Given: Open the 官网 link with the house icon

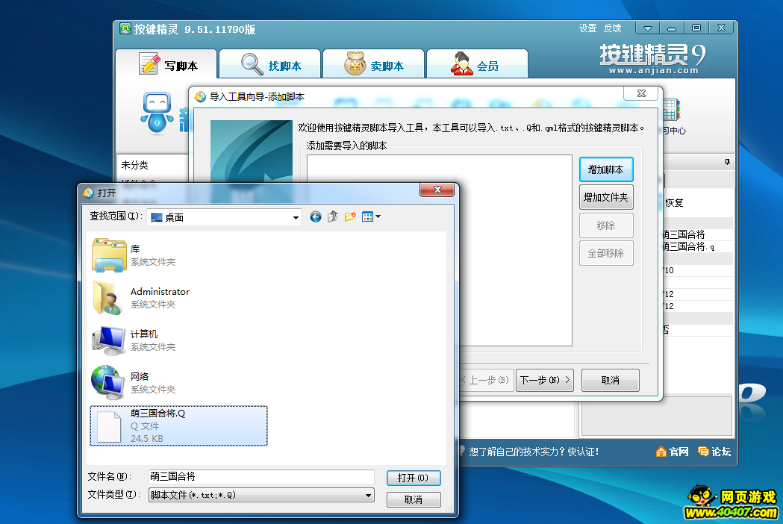Looking at the screenshot, I should (x=672, y=452).
